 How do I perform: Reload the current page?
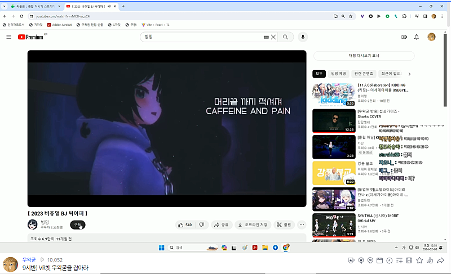(21, 16)
